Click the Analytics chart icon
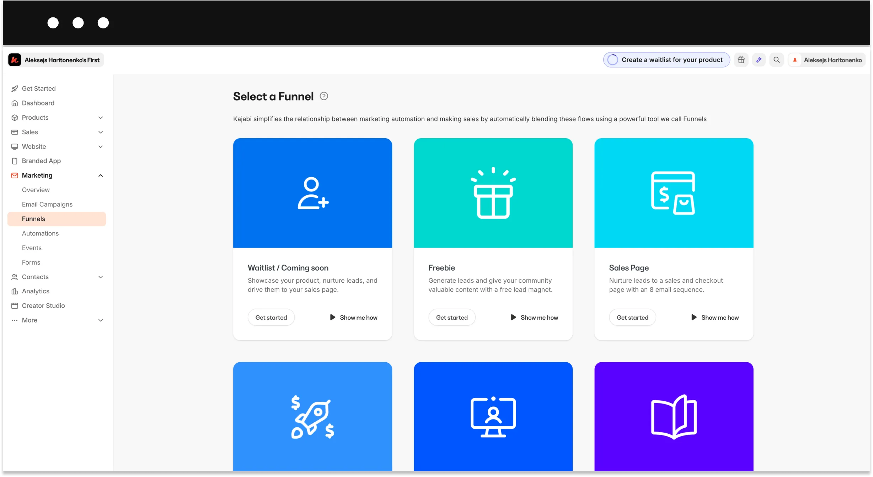Image resolution: width=873 pixels, height=477 pixels. pyautogui.click(x=15, y=291)
